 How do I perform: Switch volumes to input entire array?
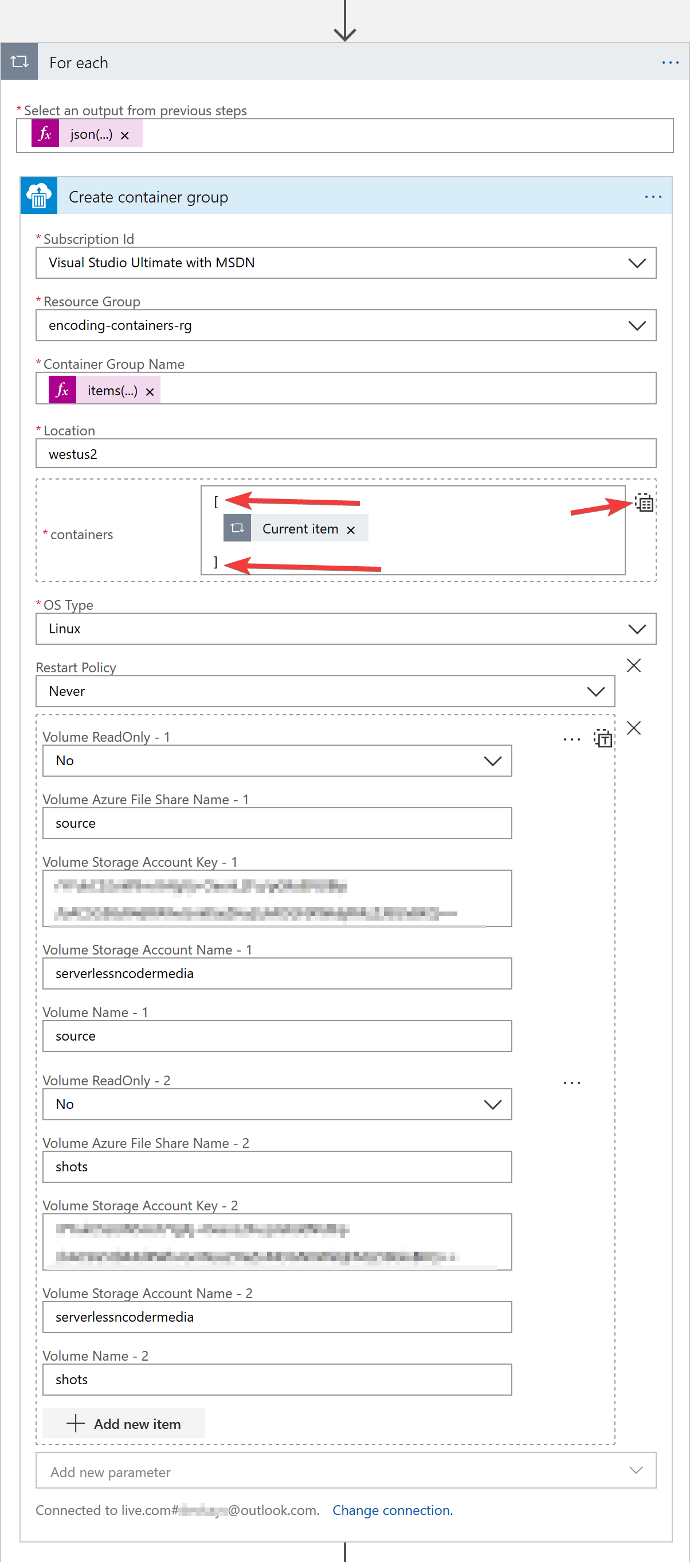tap(603, 739)
